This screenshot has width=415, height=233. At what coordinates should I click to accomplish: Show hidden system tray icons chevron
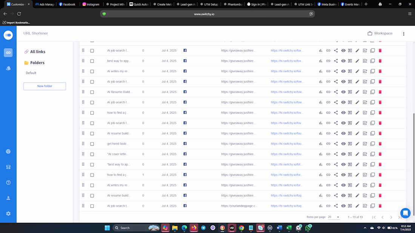[365, 228]
